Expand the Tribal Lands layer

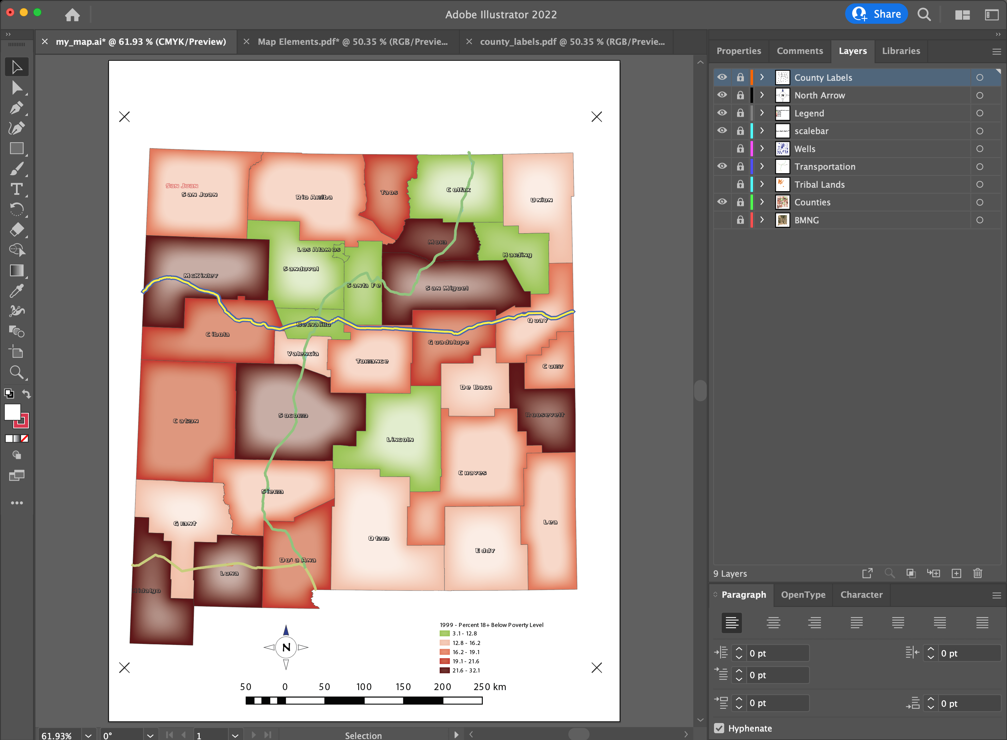[x=762, y=184]
